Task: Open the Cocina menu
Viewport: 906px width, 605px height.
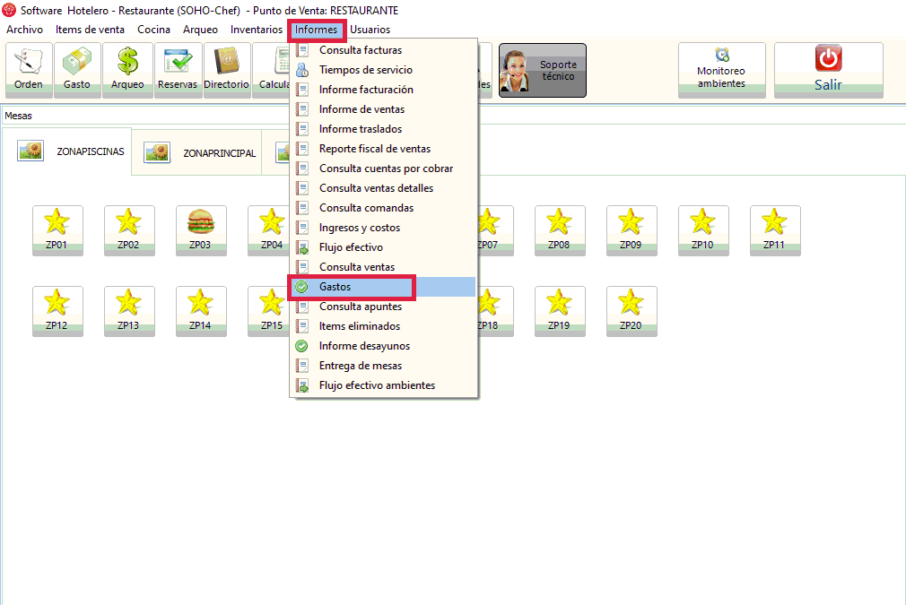Action: click(153, 30)
